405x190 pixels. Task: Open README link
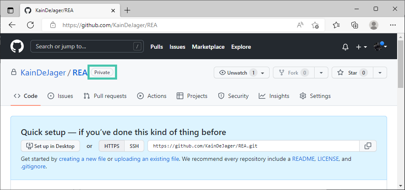tap(303, 159)
